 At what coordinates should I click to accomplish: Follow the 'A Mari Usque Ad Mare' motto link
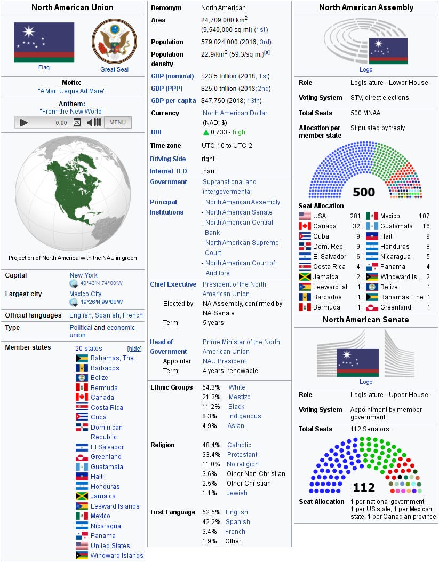tap(71, 91)
